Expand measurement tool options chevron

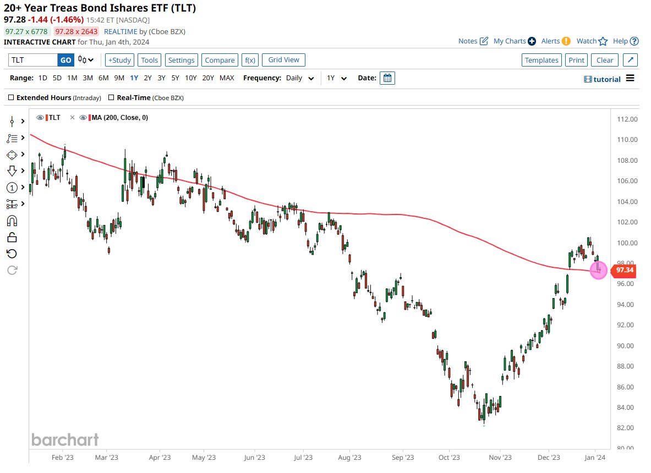tap(23, 204)
